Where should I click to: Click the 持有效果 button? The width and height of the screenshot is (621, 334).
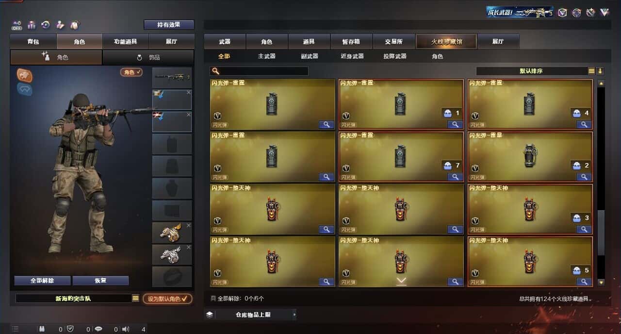169,25
